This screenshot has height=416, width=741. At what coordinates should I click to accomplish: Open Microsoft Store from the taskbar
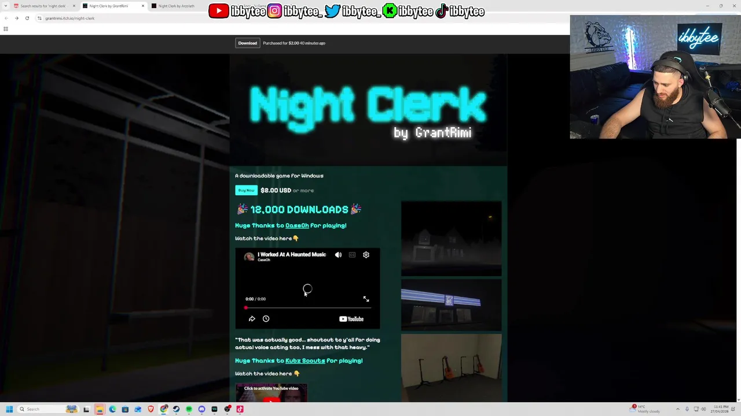[x=125, y=409]
